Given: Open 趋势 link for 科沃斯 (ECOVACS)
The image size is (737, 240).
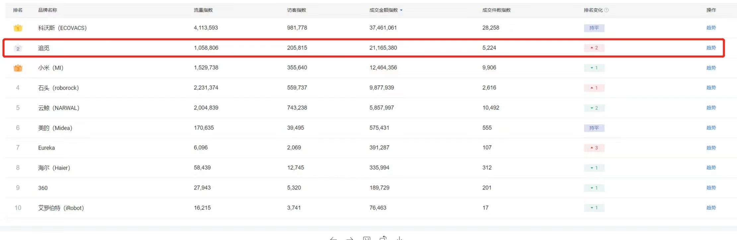Looking at the screenshot, I should [x=711, y=28].
